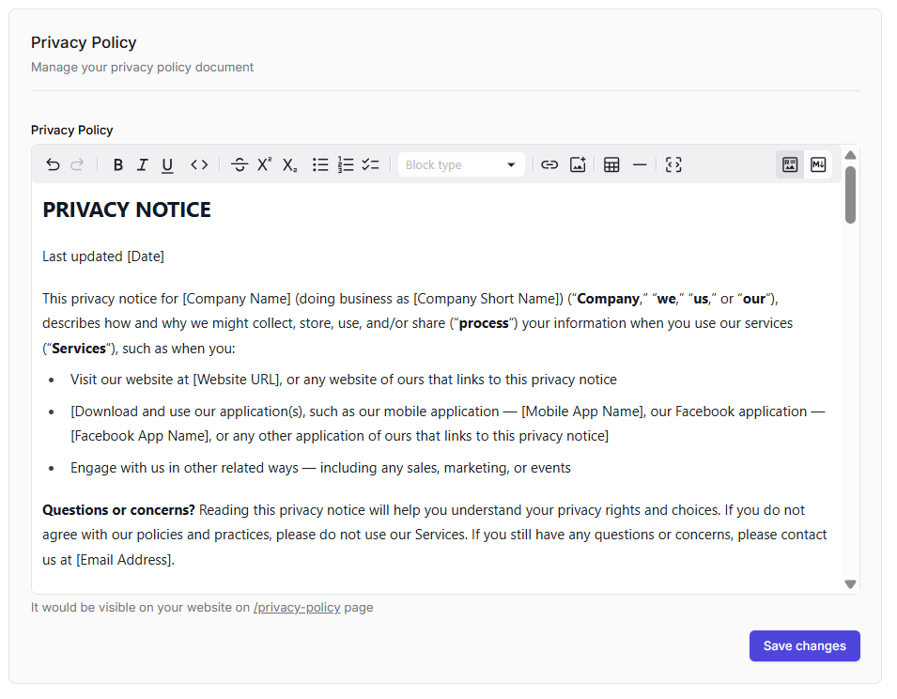Open the /privacy-policy page link

point(297,608)
